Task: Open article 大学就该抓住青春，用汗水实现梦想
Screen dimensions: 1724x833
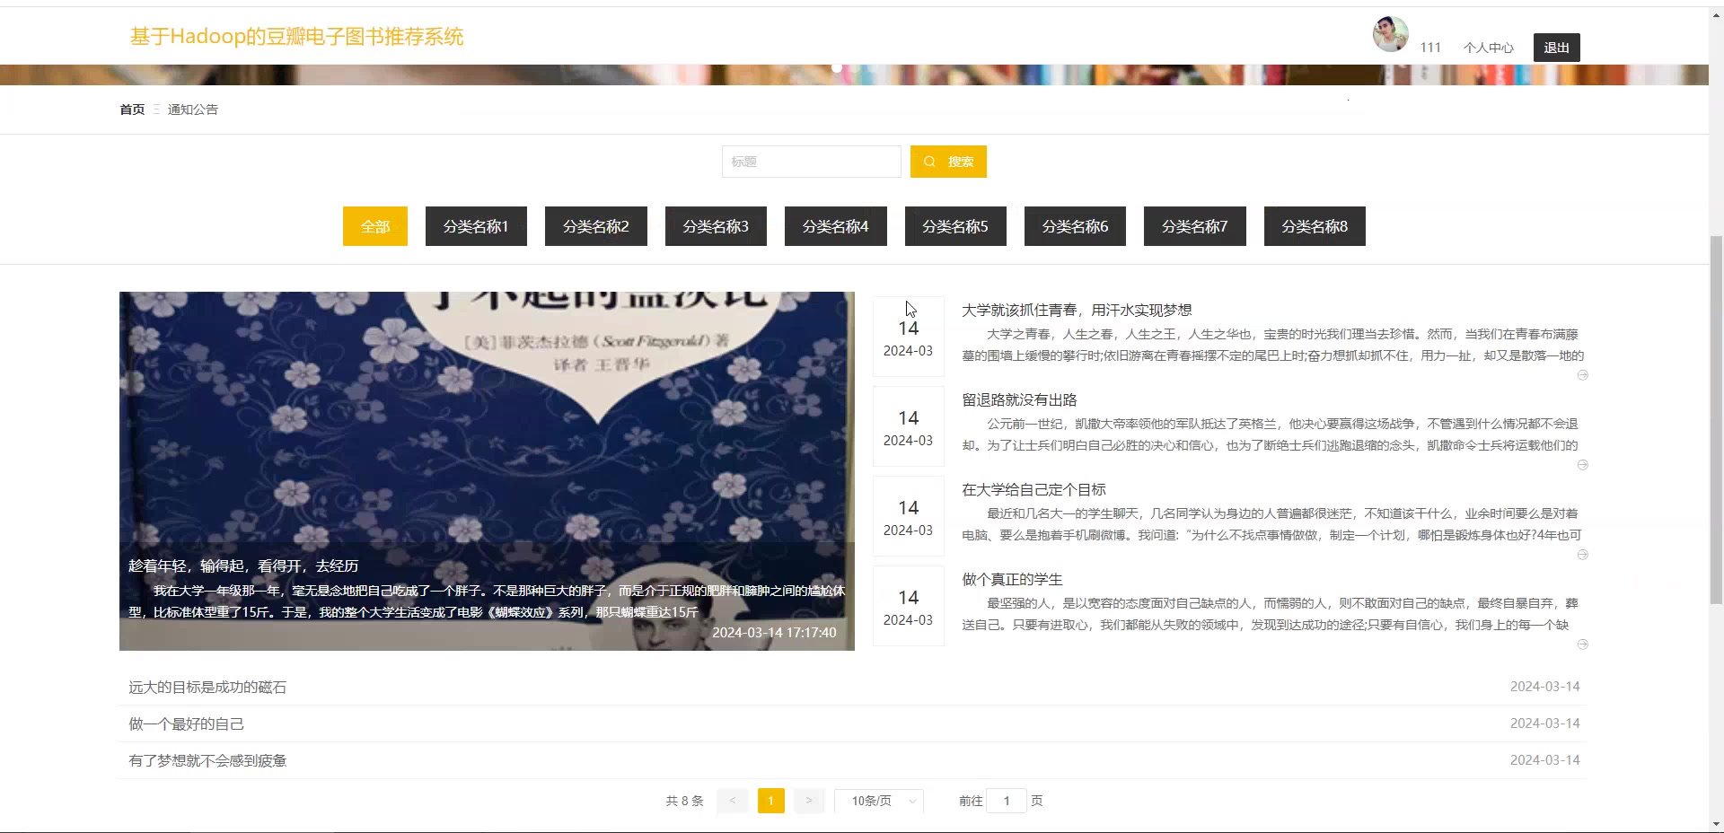Action: [x=1077, y=310]
